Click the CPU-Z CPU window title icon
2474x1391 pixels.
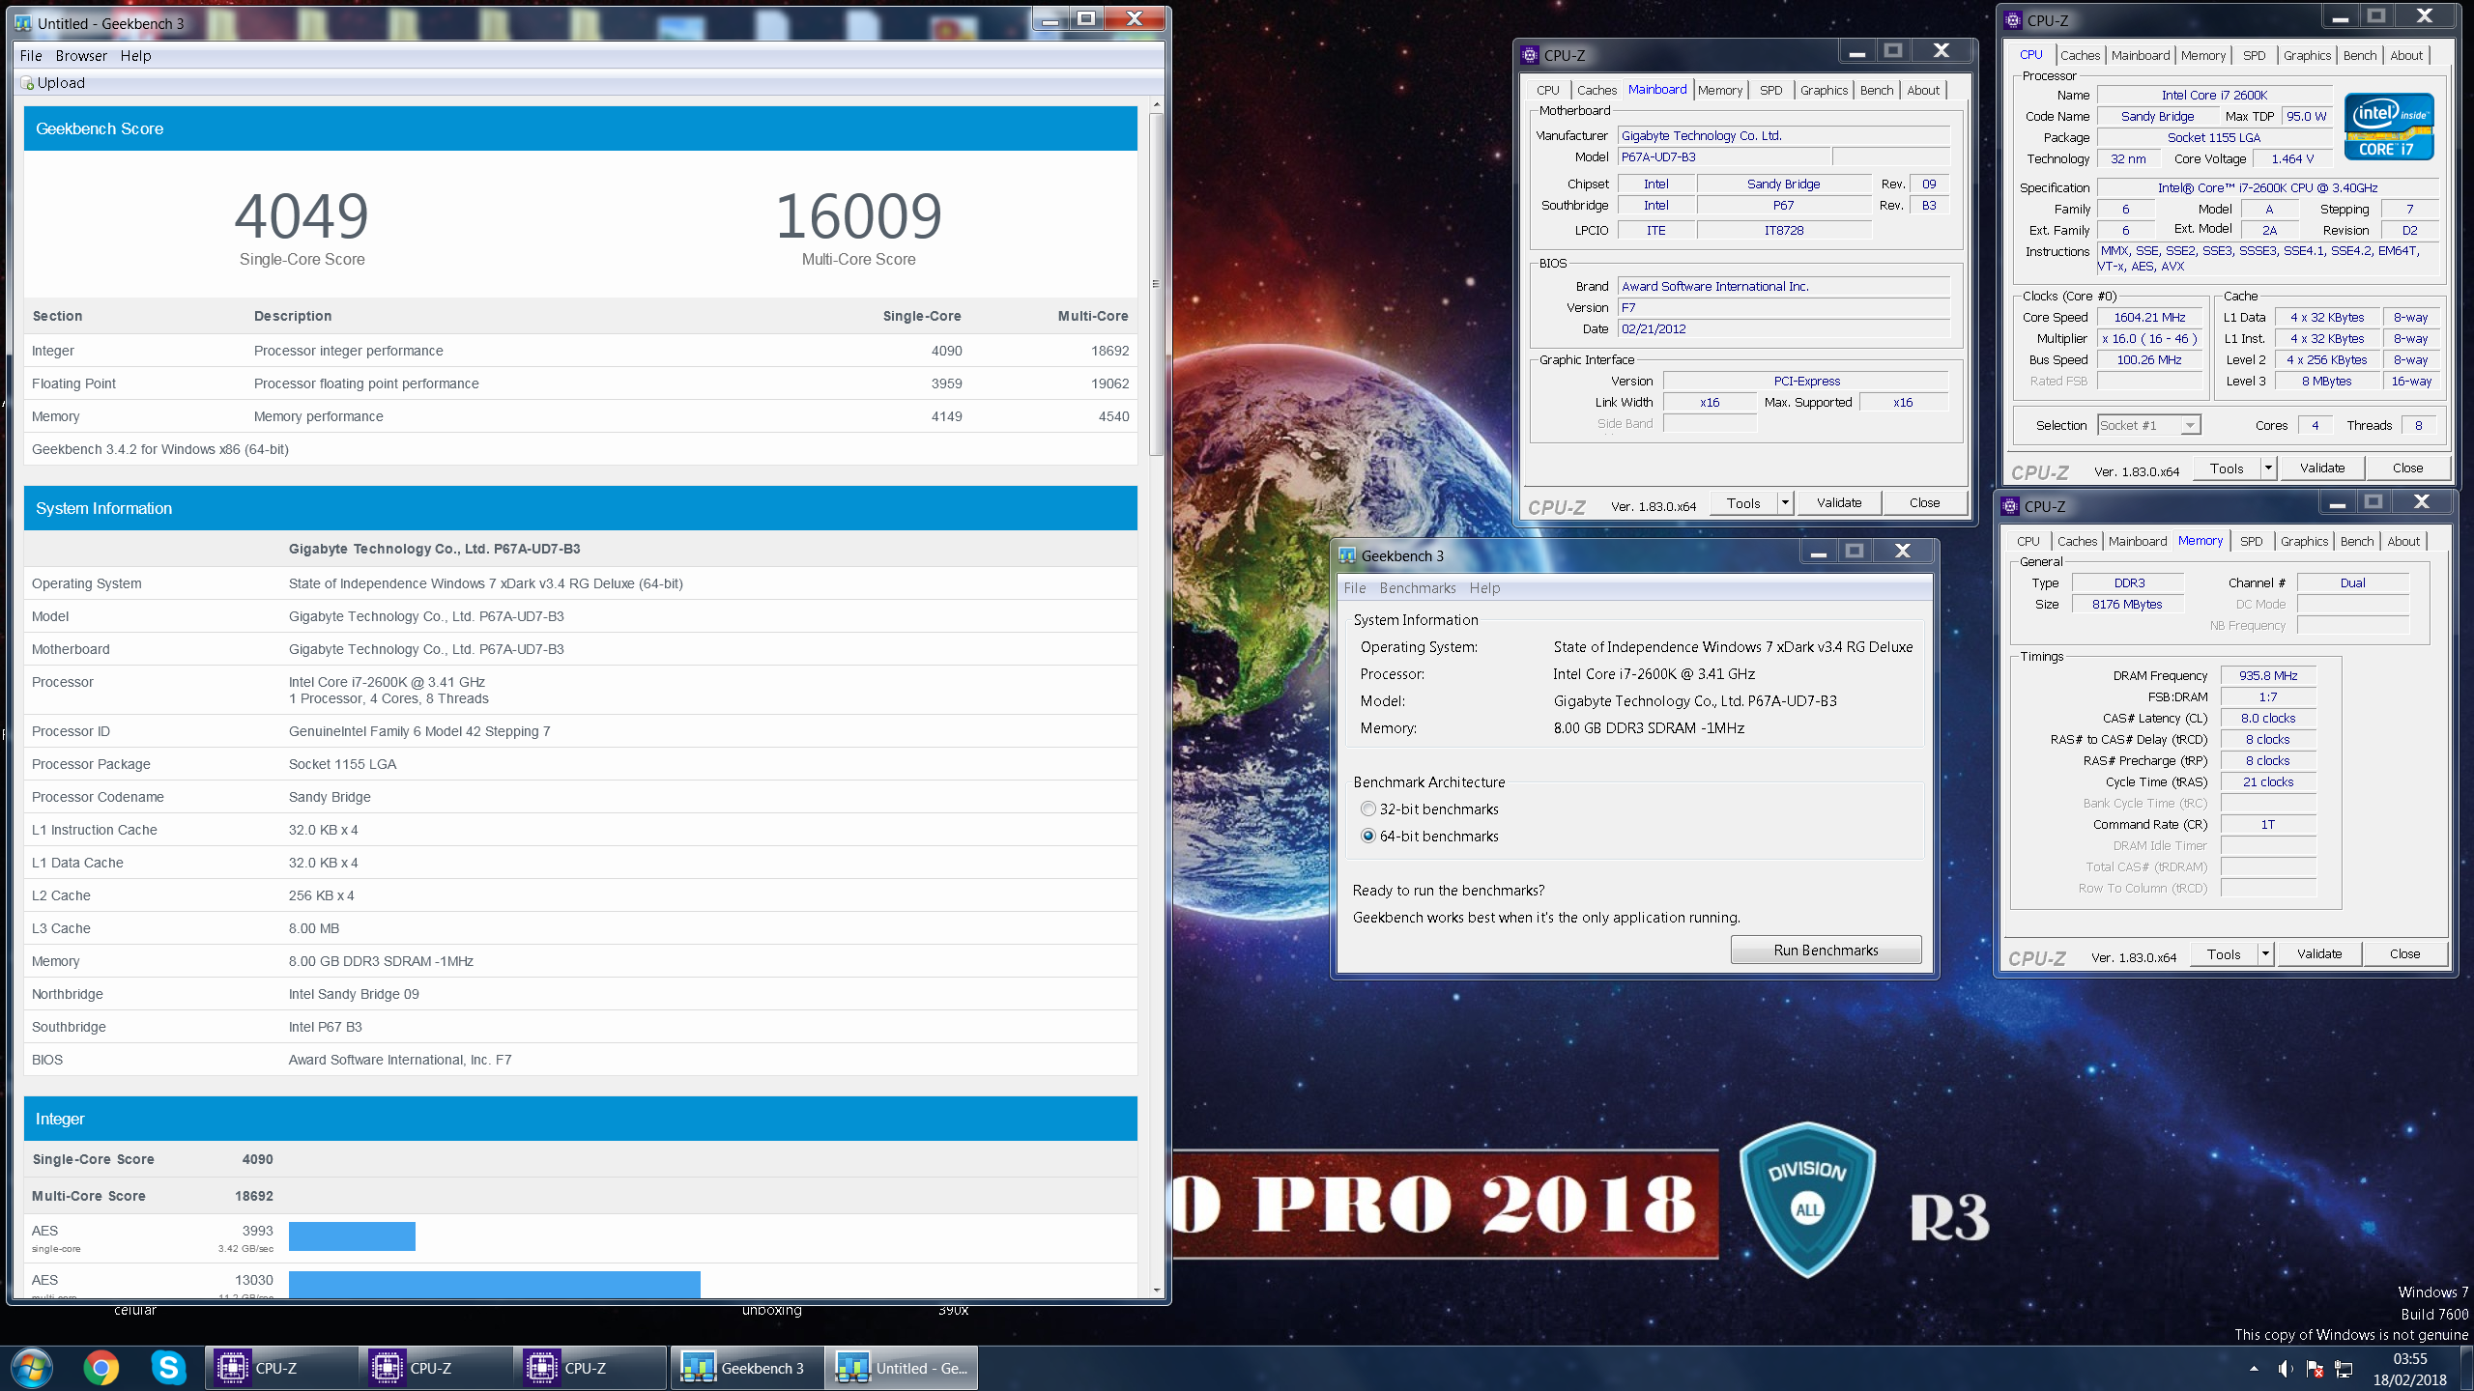(2014, 20)
